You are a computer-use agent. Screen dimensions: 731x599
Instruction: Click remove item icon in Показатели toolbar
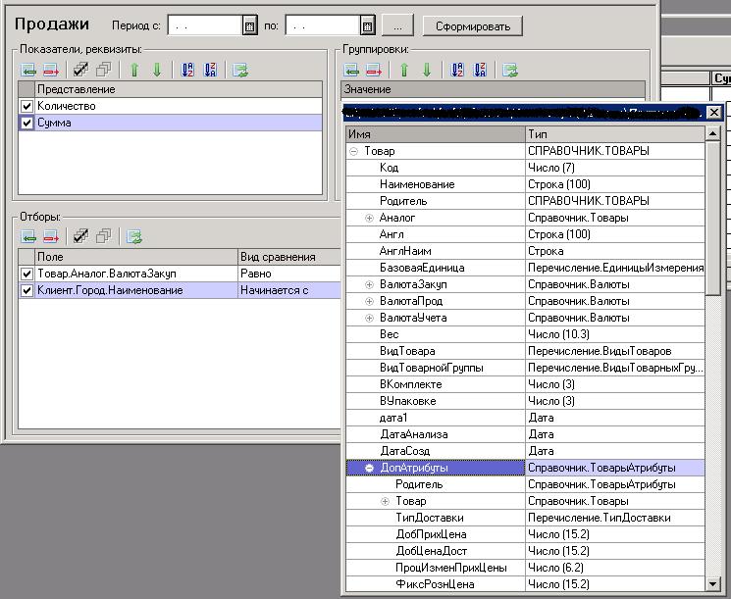tap(51, 70)
